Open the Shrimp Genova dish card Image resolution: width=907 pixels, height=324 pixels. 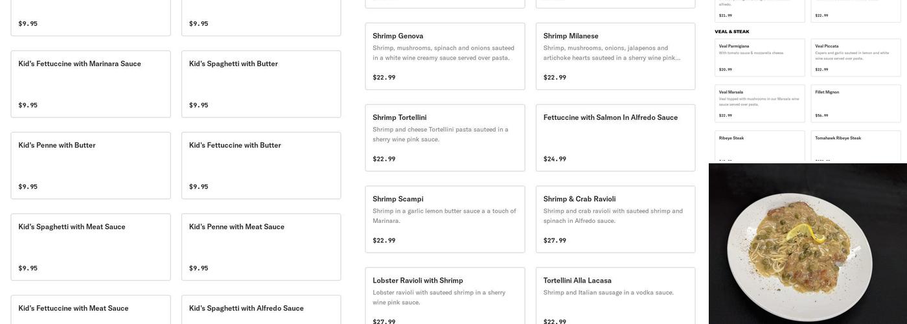[x=445, y=56]
